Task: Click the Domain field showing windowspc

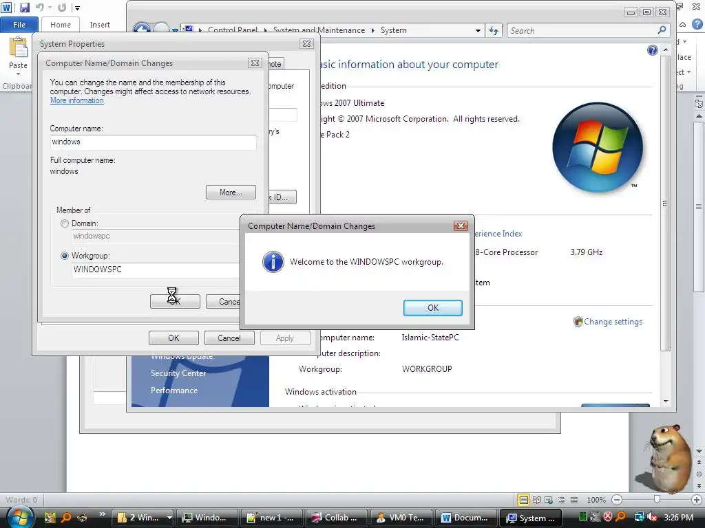Action: click(x=156, y=236)
